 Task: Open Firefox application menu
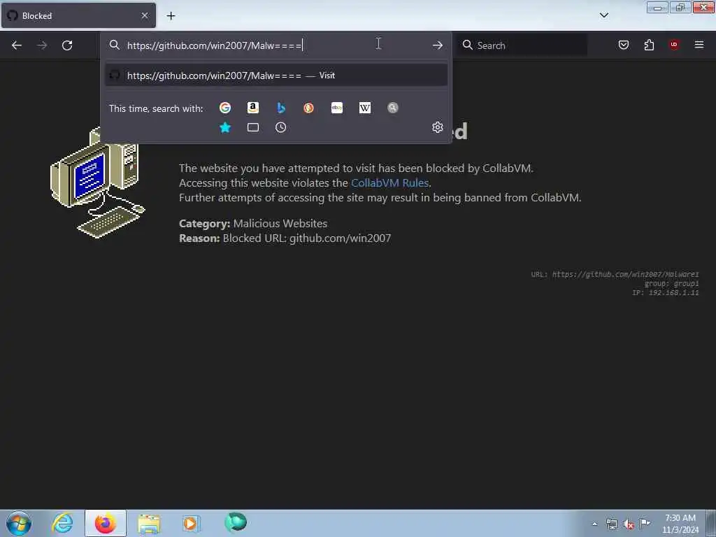pos(699,45)
